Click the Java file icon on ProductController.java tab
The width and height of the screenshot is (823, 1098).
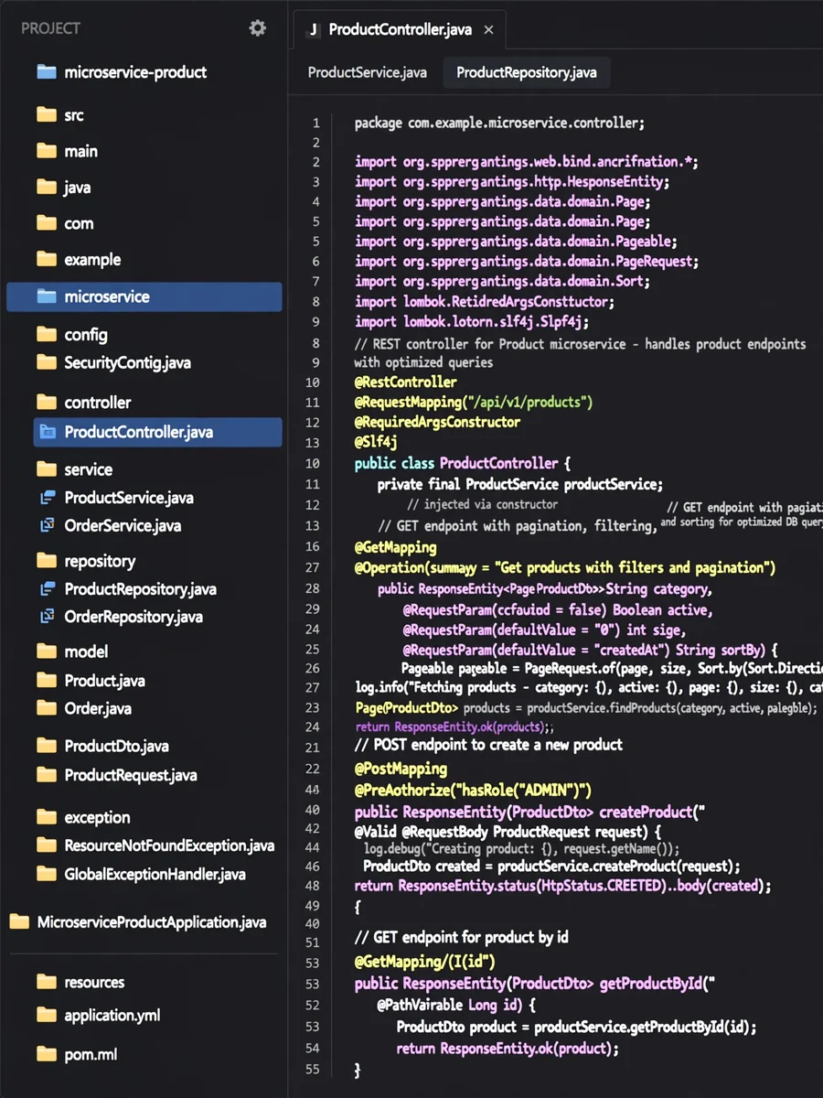coord(314,30)
